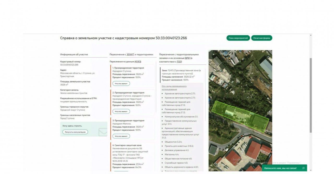
Task: Click 'Городской округ Ступино' value
Action: pyautogui.click(x=73, y=110)
